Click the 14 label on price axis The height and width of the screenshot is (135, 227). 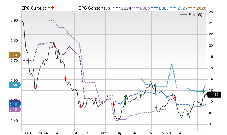click(x=211, y=79)
